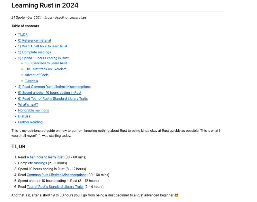The height and width of the screenshot is (202, 257).
Task: Open Tour of Rust's Standard Library Traits in TL;DR
Action: (55, 187)
